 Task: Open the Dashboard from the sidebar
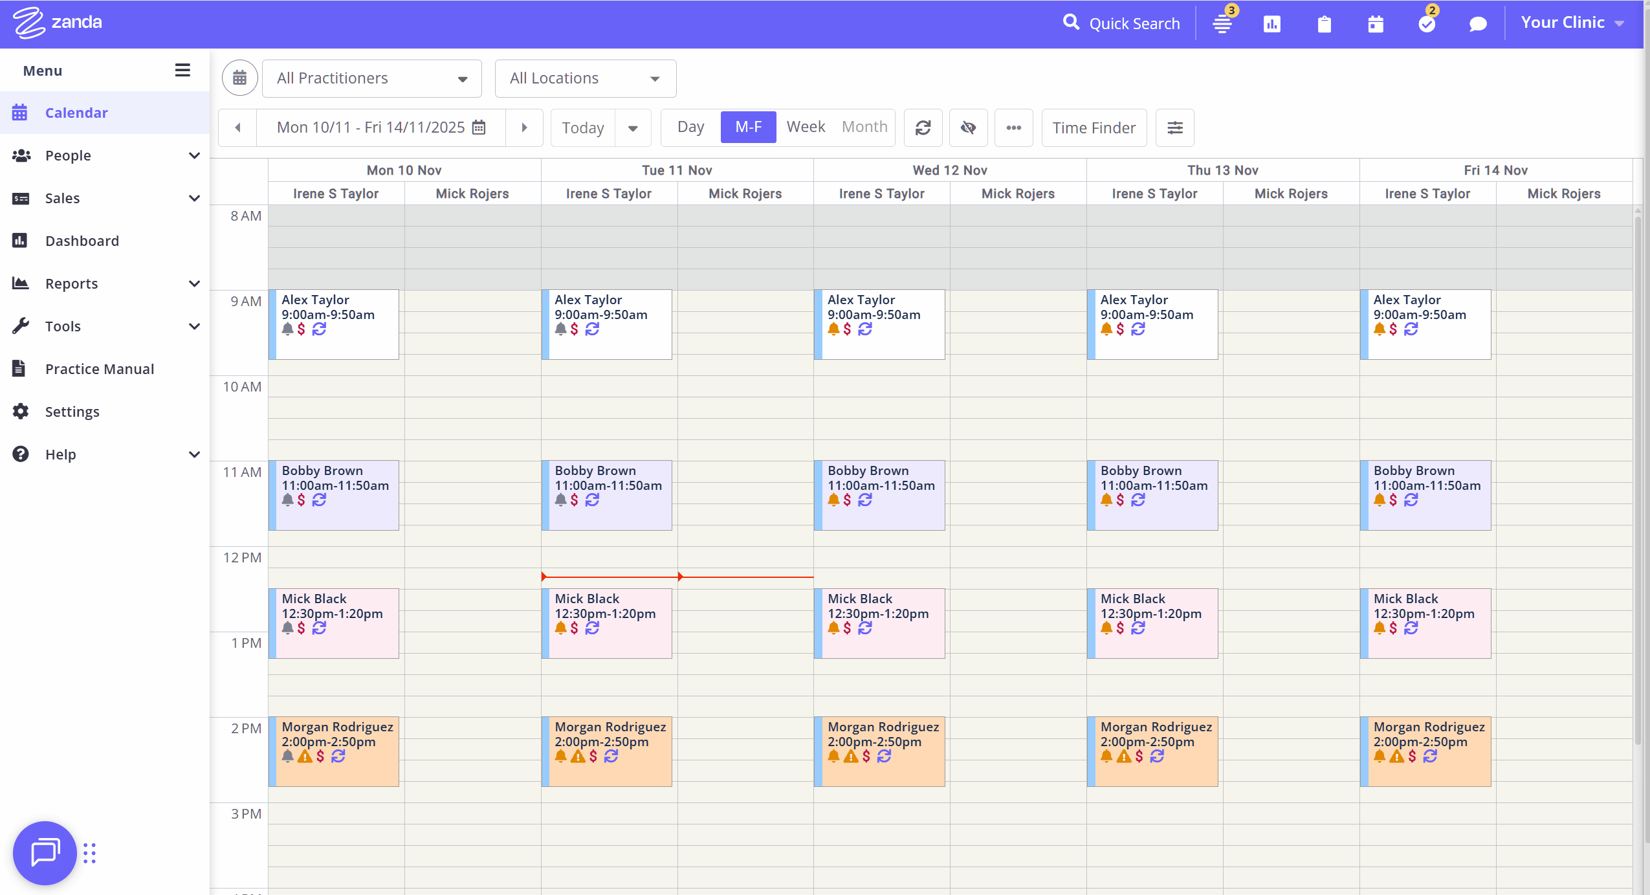tap(83, 240)
